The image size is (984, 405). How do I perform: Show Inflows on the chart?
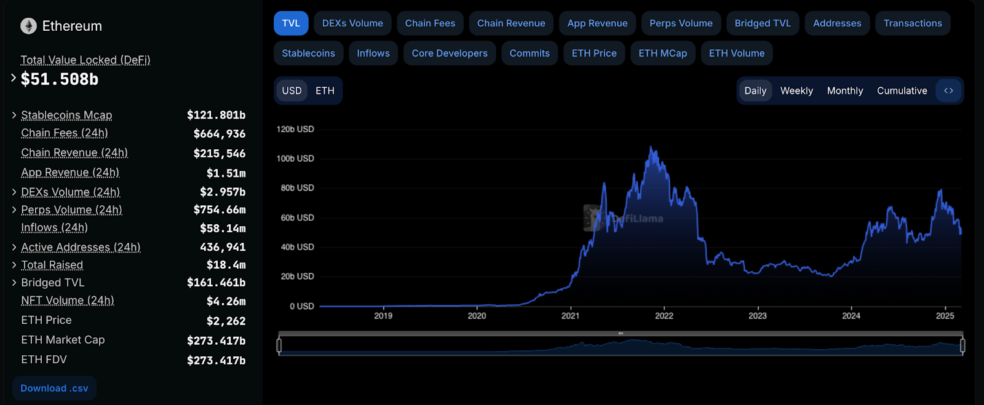373,53
